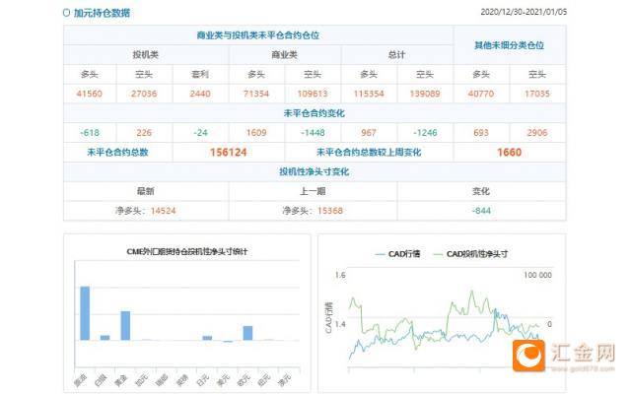This screenshot has width=631, height=394.
Task: Click 多头 header under 商业类
Action: pyautogui.click(x=256, y=75)
